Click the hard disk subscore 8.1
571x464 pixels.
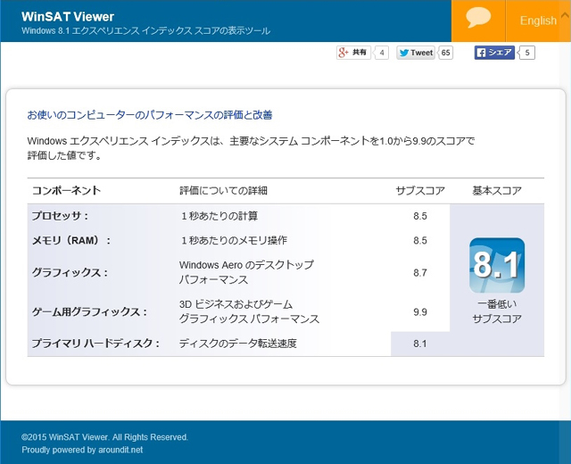coord(420,344)
